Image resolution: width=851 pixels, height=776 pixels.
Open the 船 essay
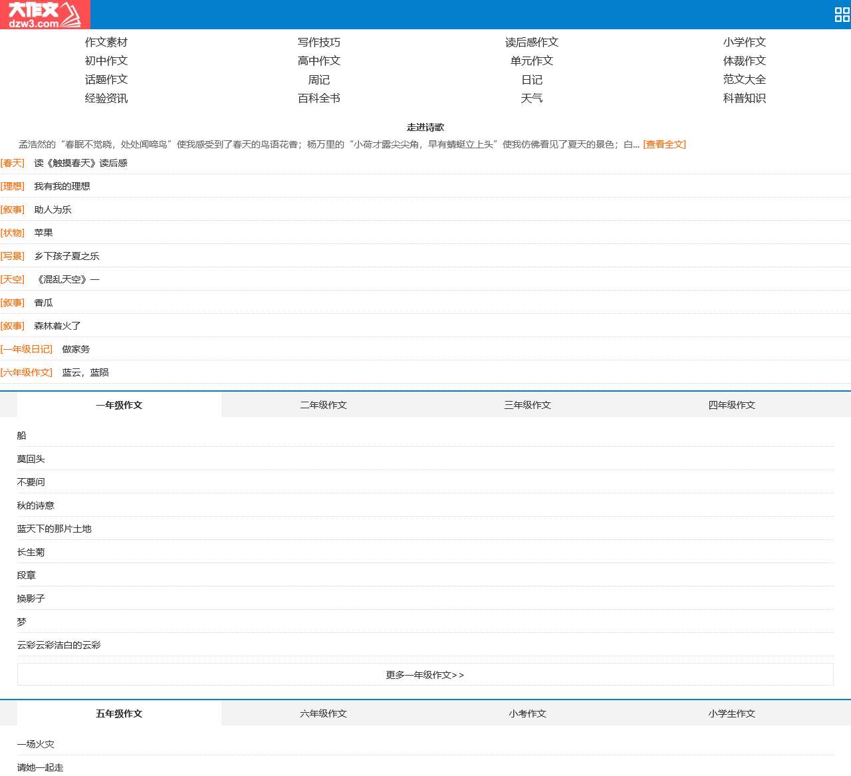21,436
